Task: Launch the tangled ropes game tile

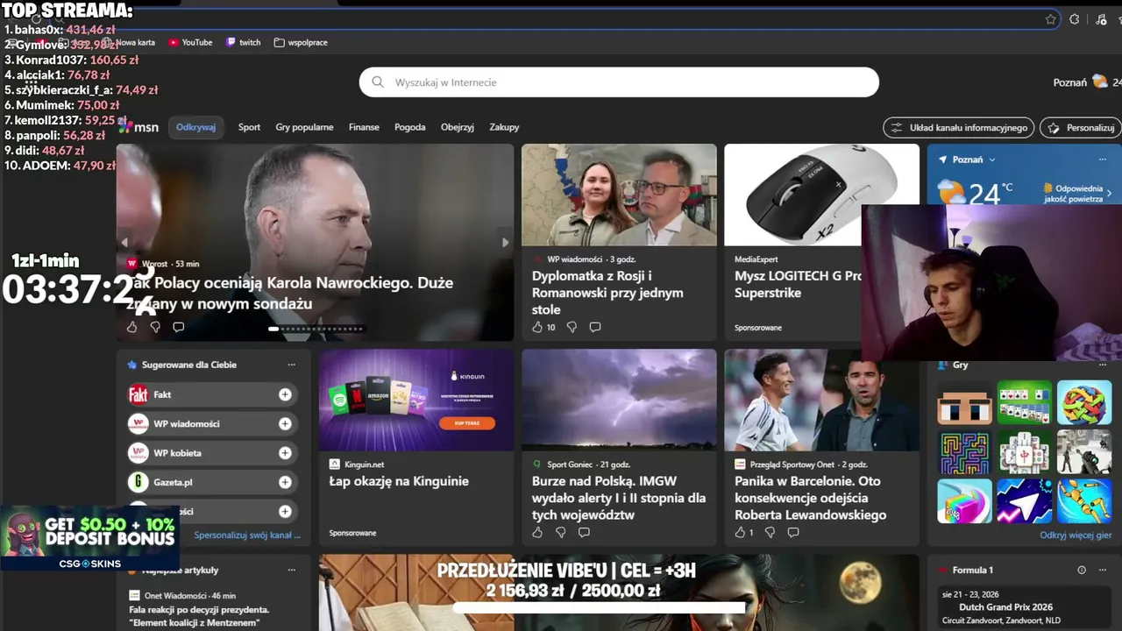Action: point(1084,402)
